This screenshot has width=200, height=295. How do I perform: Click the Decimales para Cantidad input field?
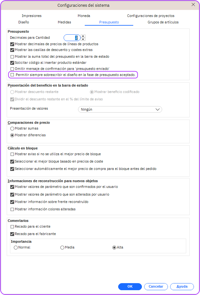(x=72, y=38)
